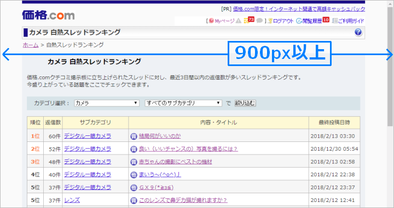394x208 pixels.
Task: Open the すべてのサブカテゴリ dropdown
Action: click(183, 103)
